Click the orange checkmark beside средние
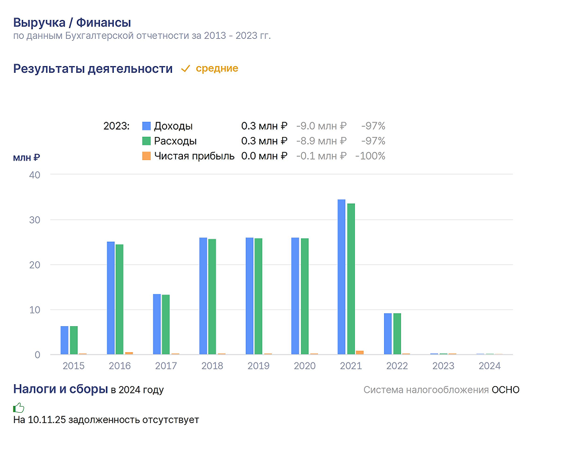The height and width of the screenshot is (457, 567). tap(185, 68)
